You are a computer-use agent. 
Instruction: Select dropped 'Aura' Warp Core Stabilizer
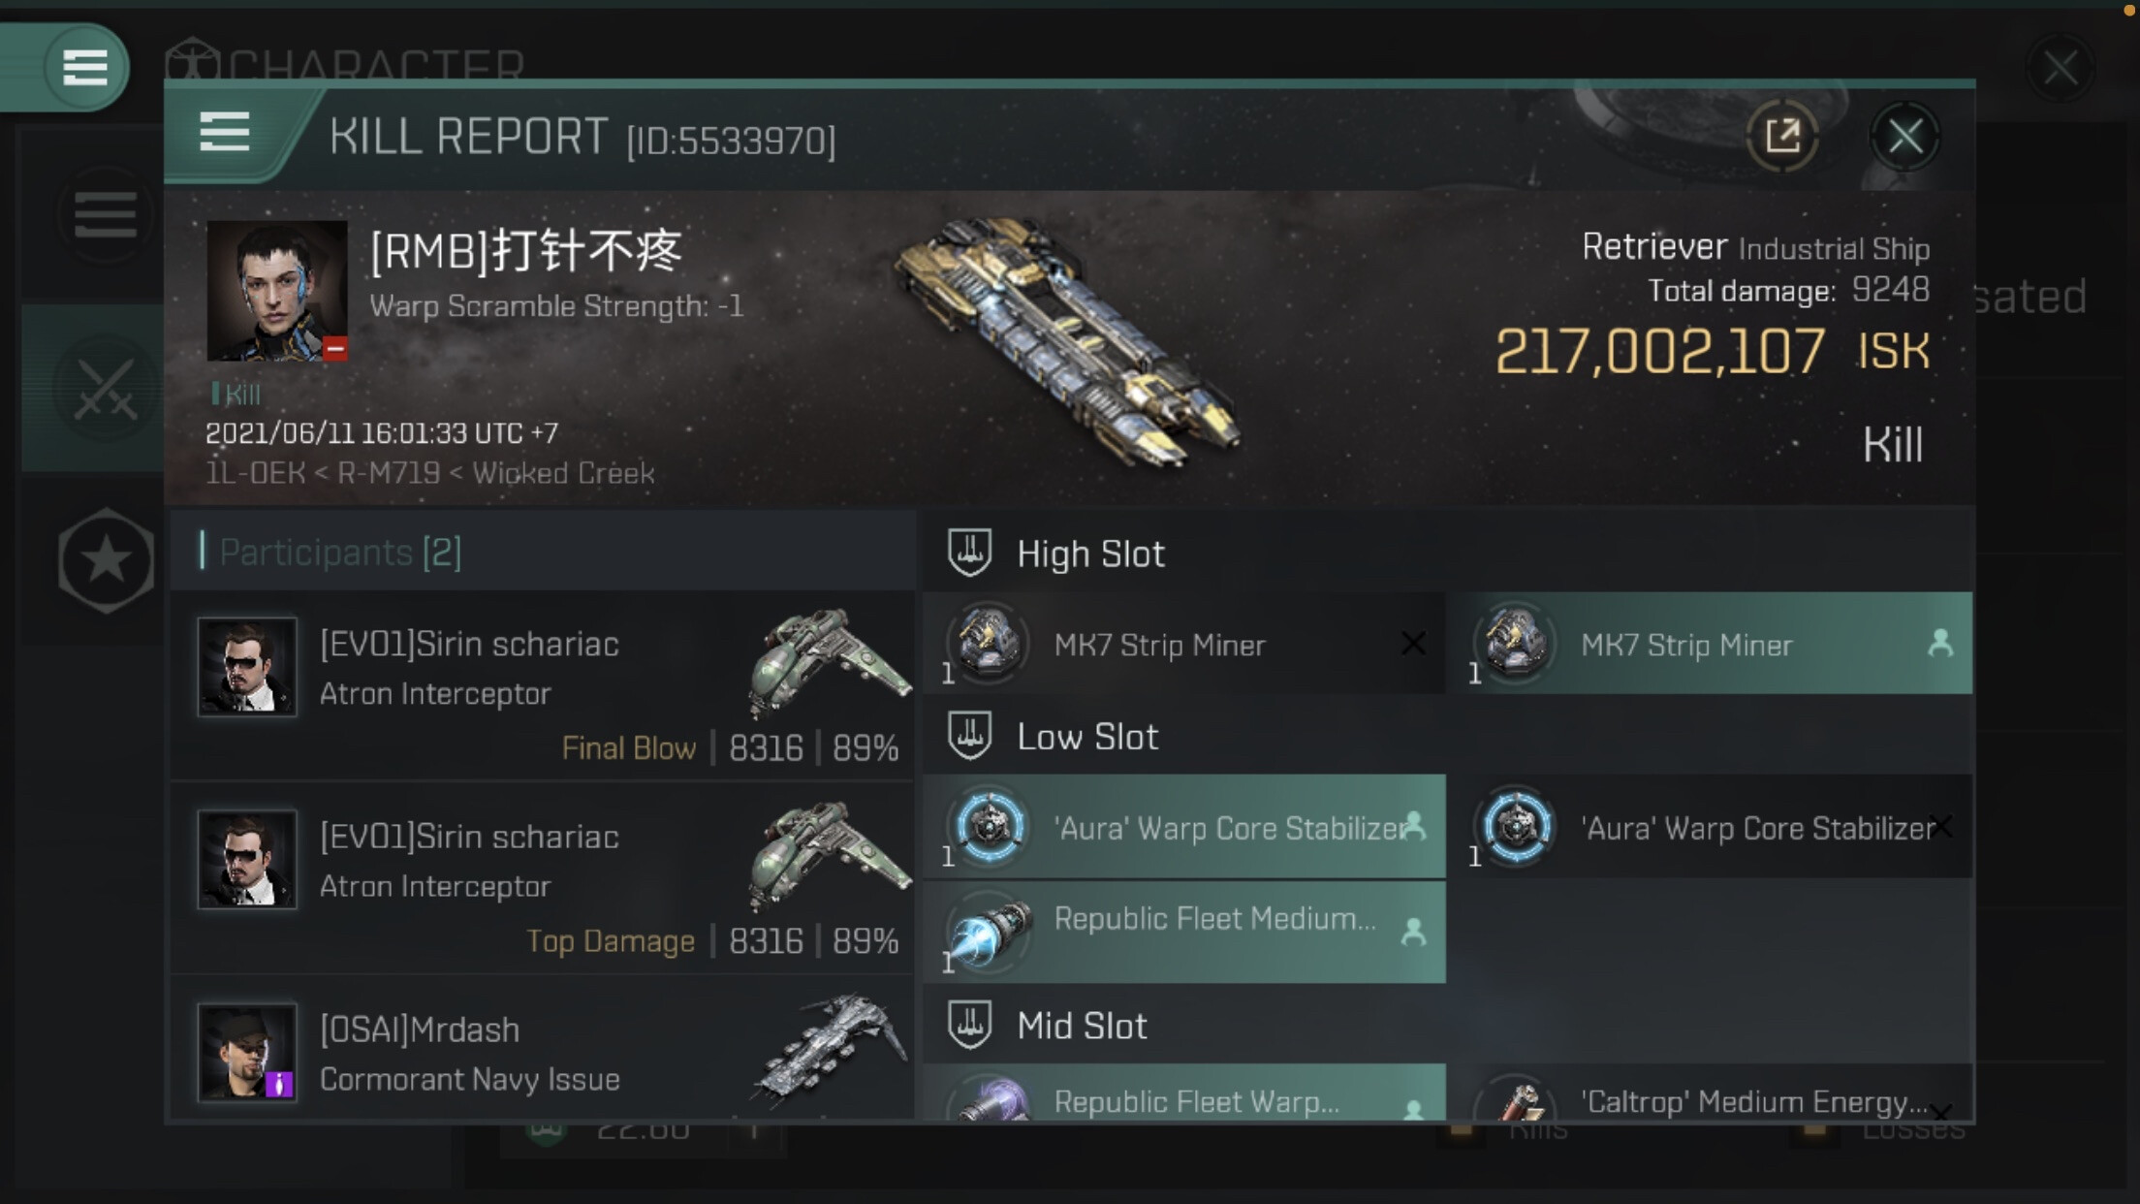point(1184,827)
